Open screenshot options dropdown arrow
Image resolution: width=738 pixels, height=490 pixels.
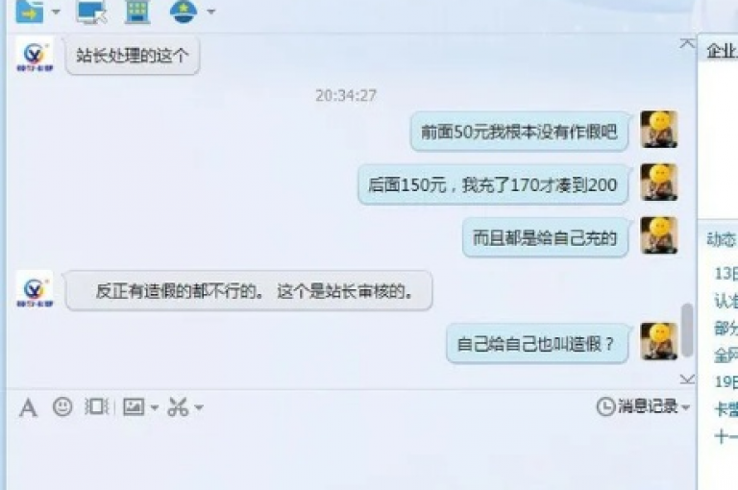[199, 407]
